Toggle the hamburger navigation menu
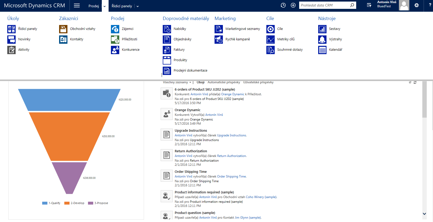Screen dimensions: 433x222 77,5
